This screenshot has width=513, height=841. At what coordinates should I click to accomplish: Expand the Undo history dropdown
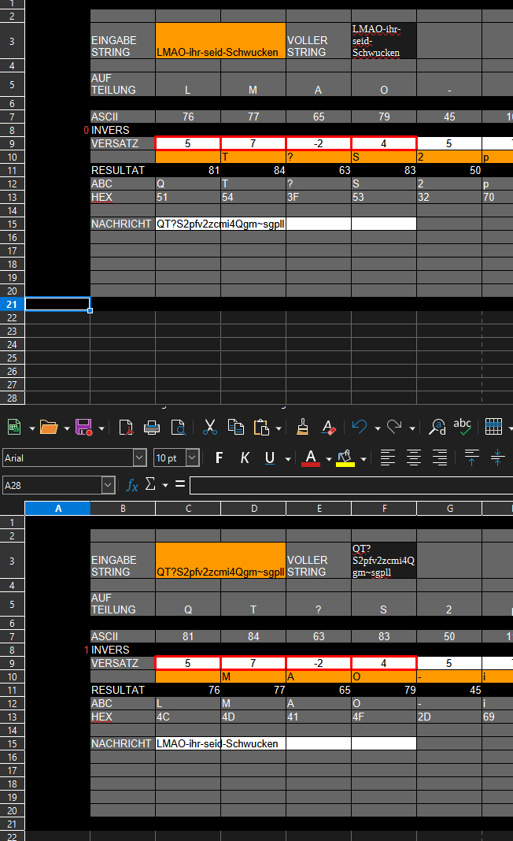[x=378, y=428]
